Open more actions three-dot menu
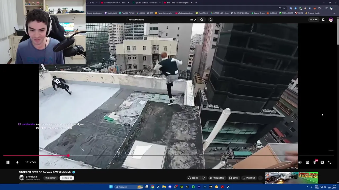This screenshot has height=190, width=339. [260, 178]
